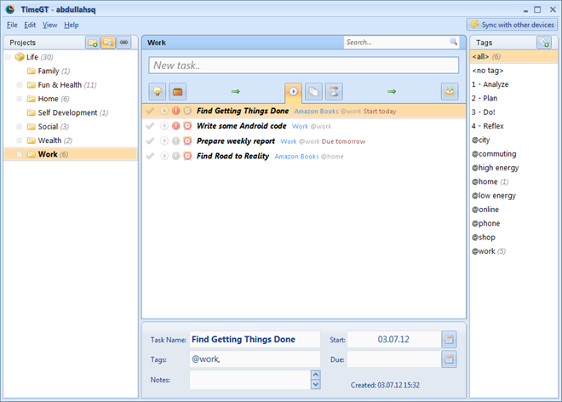Click alarm clock icon on Prepare weekly report
The image size is (562, 402).
click(x=187, y=141)
